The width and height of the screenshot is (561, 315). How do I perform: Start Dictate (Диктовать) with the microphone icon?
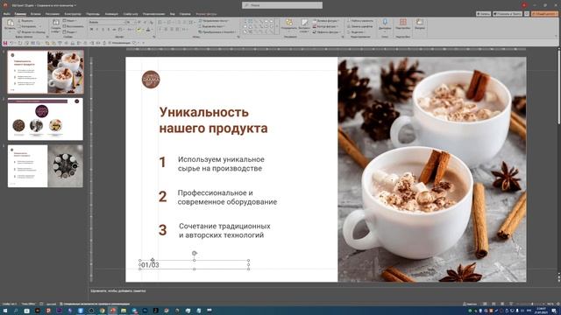click(x=385, y=22)
